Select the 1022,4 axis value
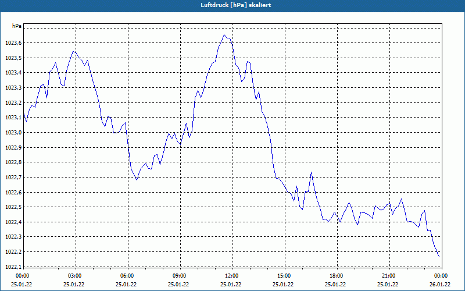This screenshot has height=291, width=465. pos(13,222)
